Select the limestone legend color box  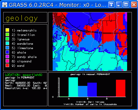point(7,48)
